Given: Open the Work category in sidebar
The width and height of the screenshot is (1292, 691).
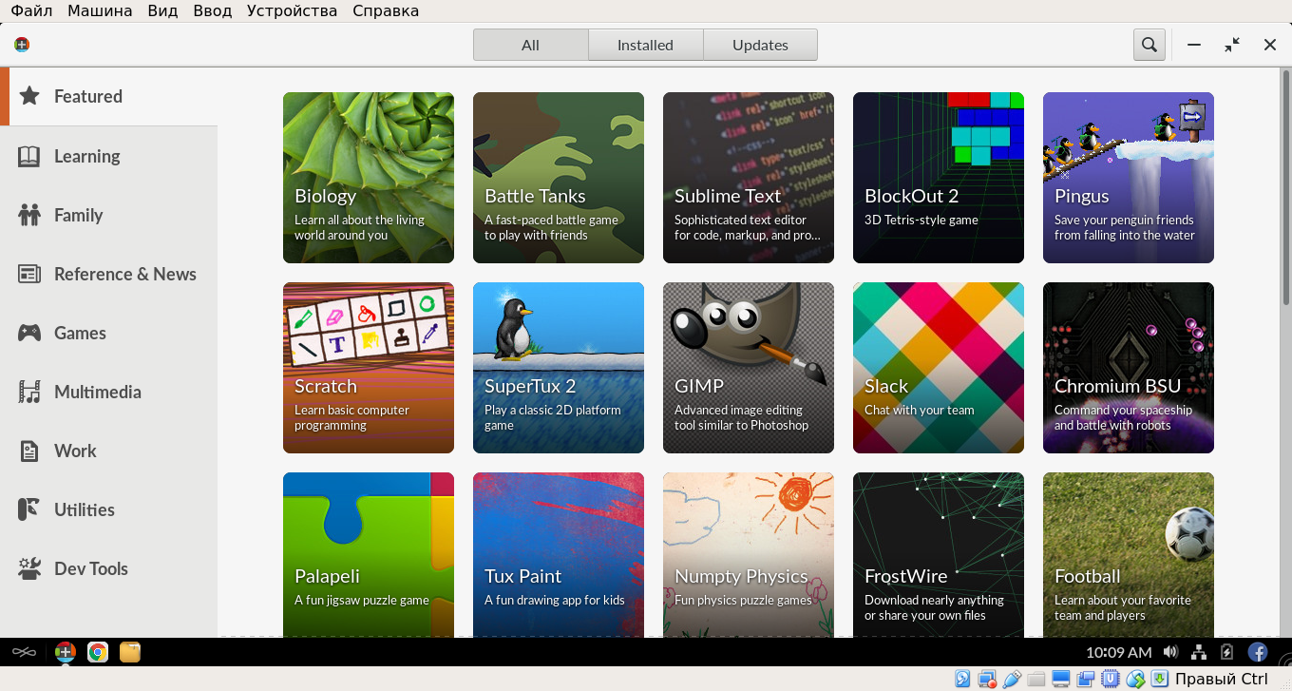Looking at the screenshot, I should pyautogui.click(x=108, y=451).
